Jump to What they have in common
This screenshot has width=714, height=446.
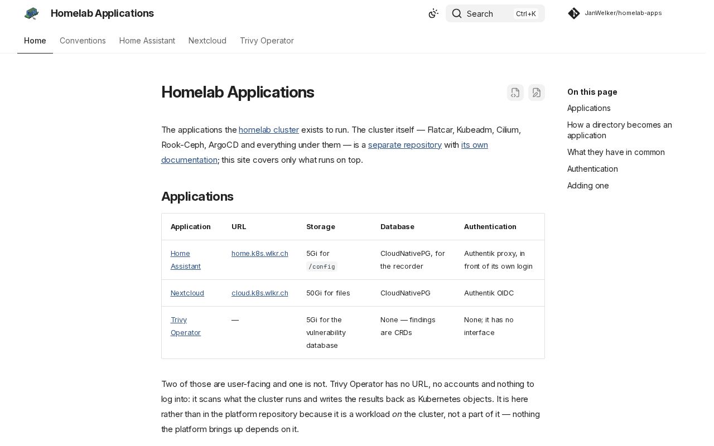click(x=616, y=152)
